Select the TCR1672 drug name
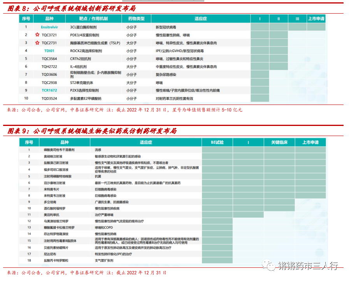 click(49, 90)
